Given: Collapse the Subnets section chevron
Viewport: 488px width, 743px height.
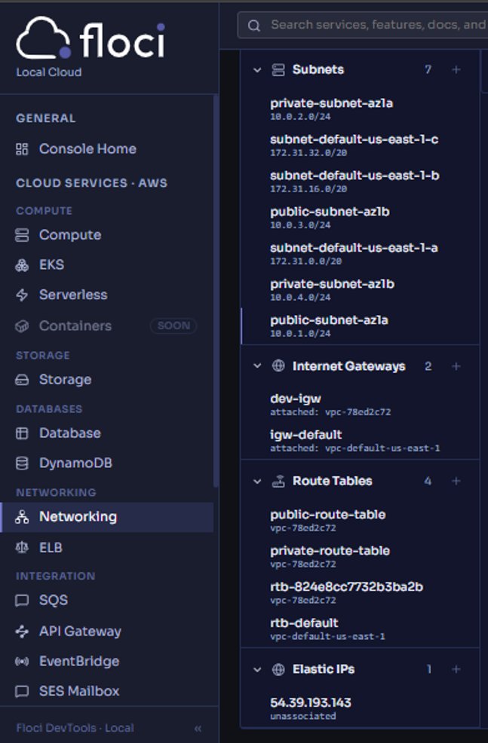Looking at the screenshot, I should coord(257,70).
